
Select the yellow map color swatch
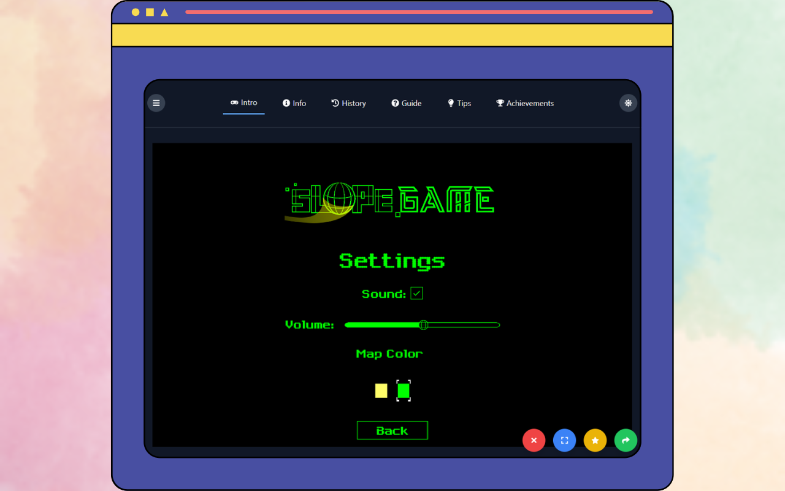tap(380, 390)
